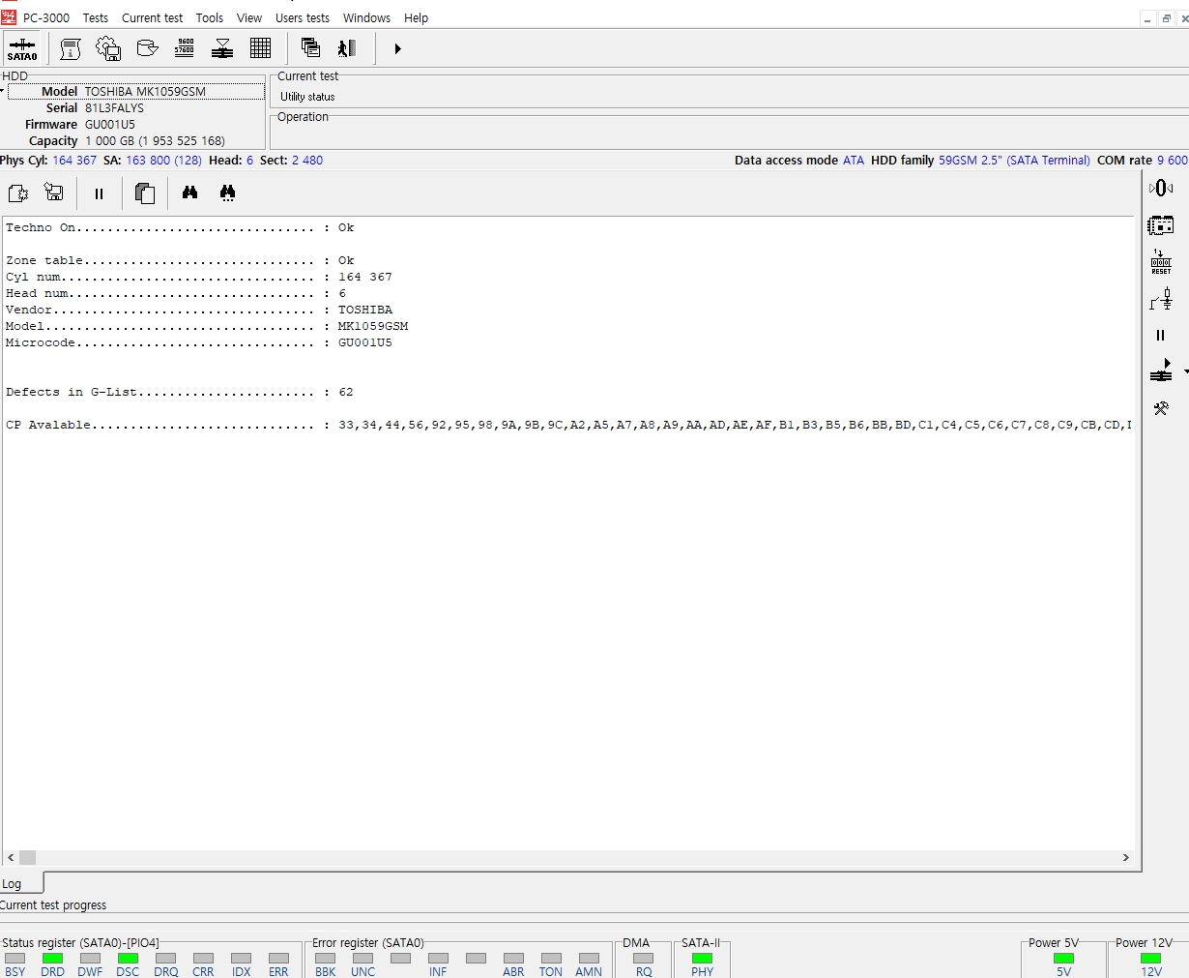Click the binoculars find icon
The width and height of the screenshot is (1189, 978).
point(189,193)
